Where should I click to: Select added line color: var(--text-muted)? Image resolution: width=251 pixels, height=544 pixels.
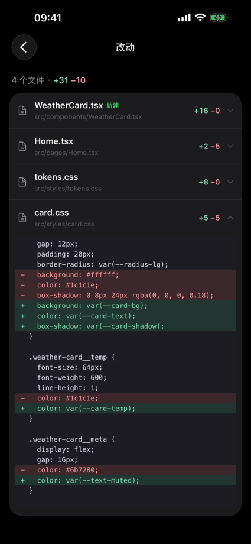[x=125, y=481]
